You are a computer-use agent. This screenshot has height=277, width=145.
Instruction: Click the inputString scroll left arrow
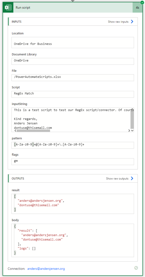click(x=15, y=131)
